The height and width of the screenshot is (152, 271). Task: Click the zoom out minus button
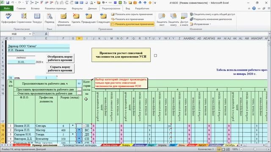(241, 149)
